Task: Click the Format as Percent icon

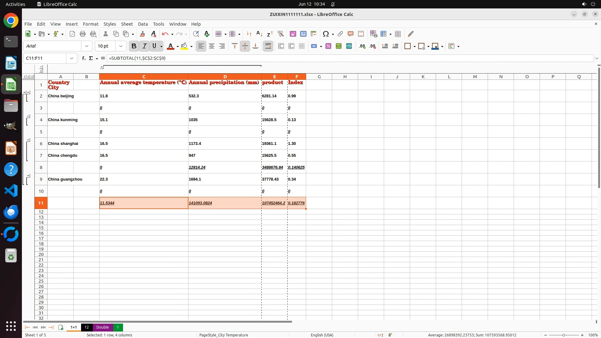Action: 328,46
